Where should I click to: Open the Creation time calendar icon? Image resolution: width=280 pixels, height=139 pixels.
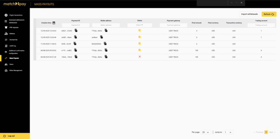point(54,23)
